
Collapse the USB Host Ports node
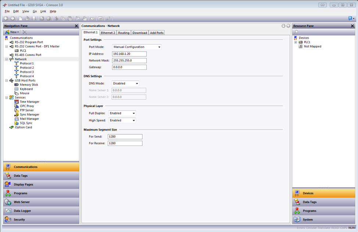pyautogui.click(x=6, y=81)
